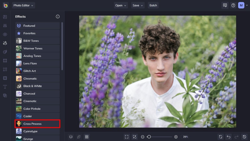Choose the Cooler effect category

click(x=37, y=116)
